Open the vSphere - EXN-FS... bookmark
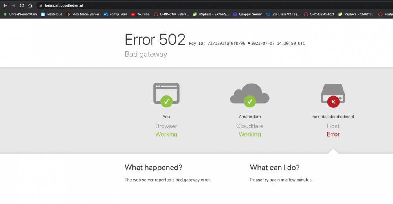Screen dimensions: 393x204 tap(211, 14)
